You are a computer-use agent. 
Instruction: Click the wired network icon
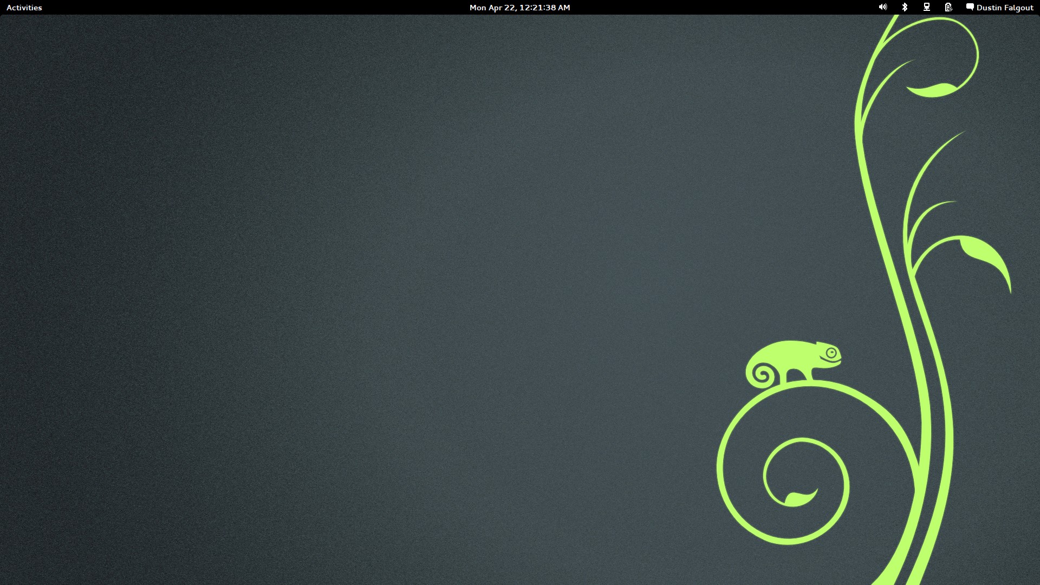click(x=927, y=8)
